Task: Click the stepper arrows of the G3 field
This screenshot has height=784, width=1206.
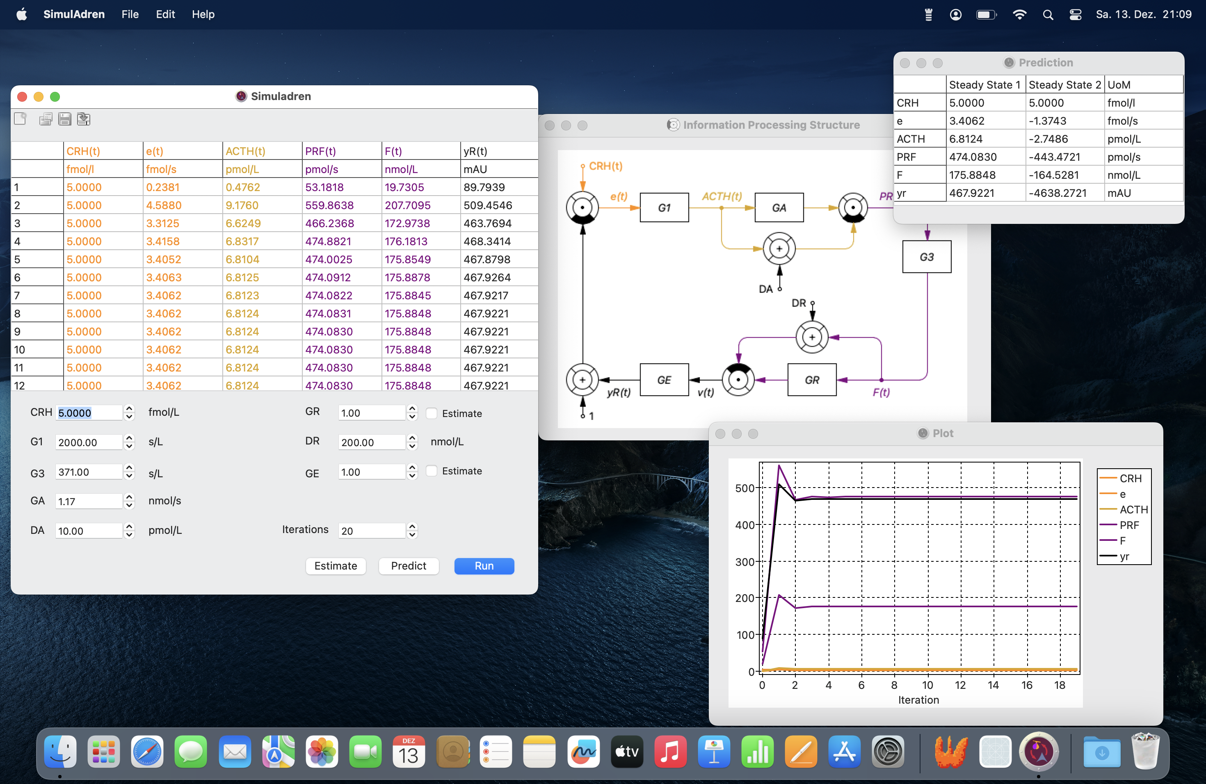Action: pos(129,472)
